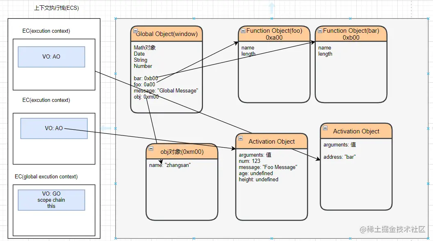Collapse the Global Object(window) container

tap(135, 31)
